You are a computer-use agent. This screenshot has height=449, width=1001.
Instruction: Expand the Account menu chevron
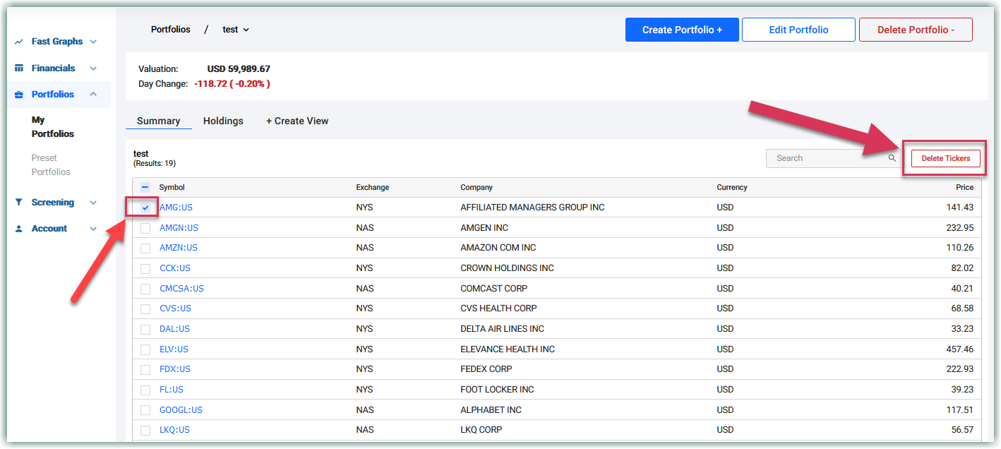pos(93,229)
